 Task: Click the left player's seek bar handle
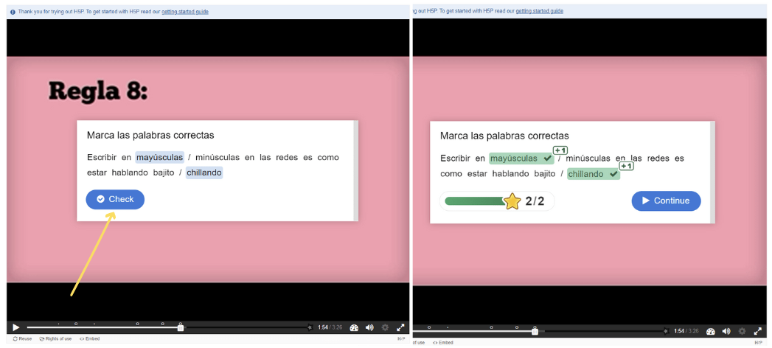181,327
